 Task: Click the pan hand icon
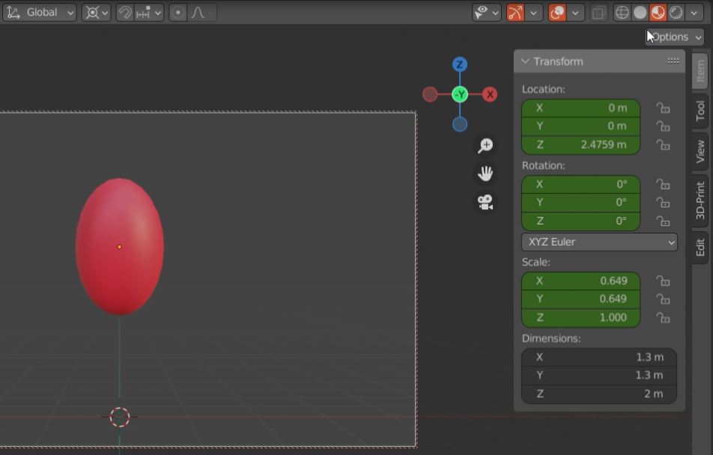(485, 173)
